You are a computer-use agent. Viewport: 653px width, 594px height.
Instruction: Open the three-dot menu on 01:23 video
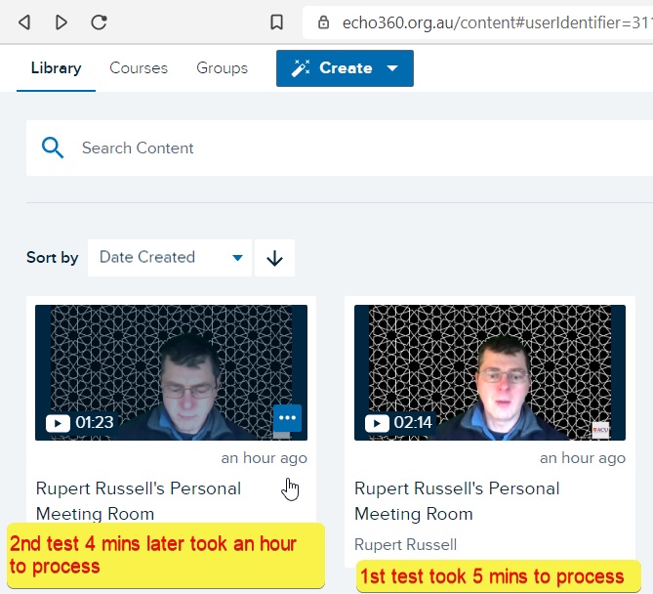[x=287, y=418]
